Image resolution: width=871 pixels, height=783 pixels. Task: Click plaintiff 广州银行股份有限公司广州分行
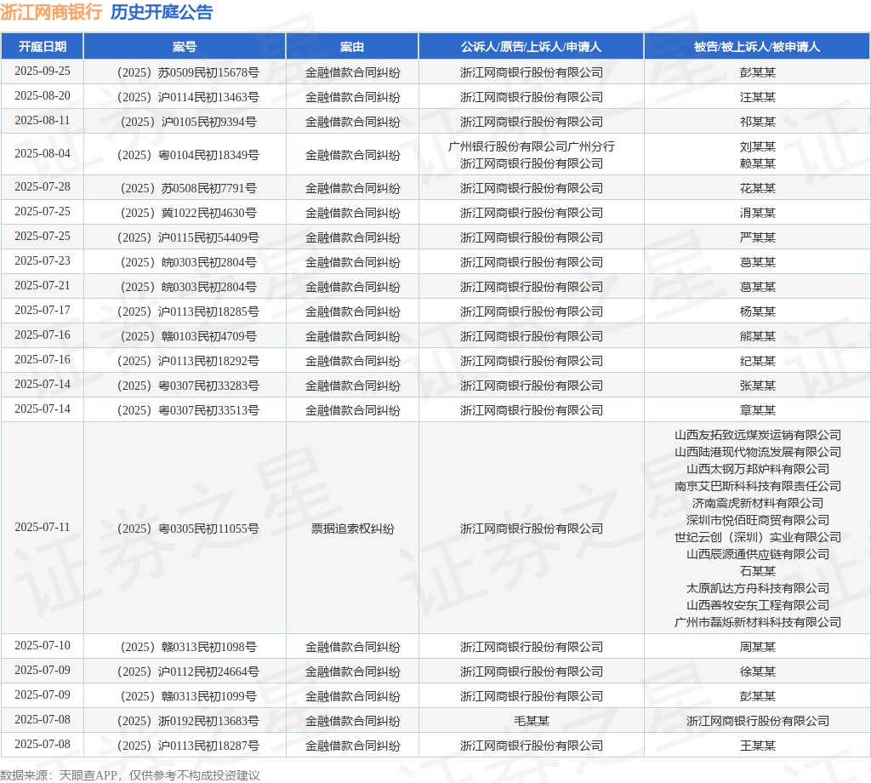coord(532,146)
